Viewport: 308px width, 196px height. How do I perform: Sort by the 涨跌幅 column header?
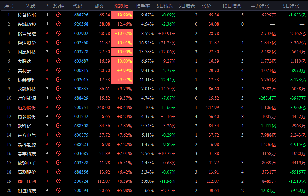(x=121, y=6)
